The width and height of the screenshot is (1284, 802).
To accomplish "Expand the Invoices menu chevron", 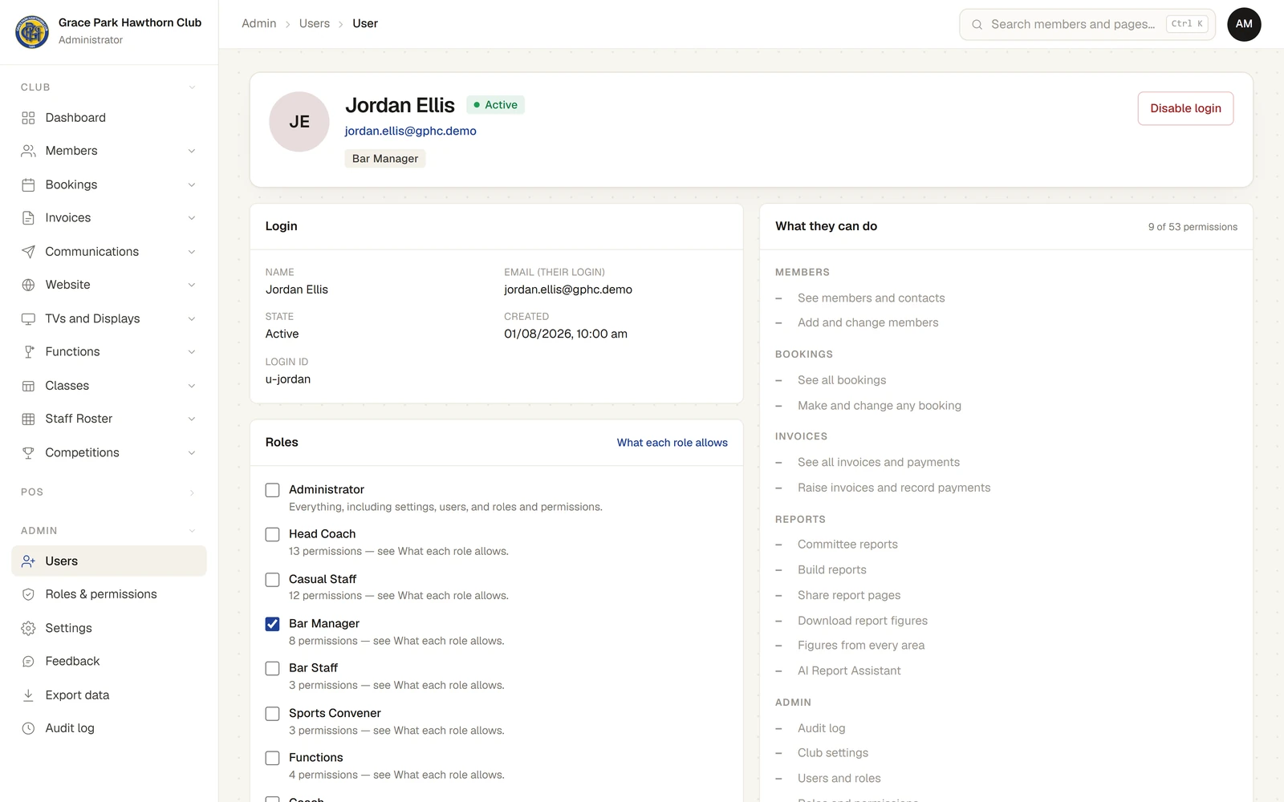I will [192, 218].
